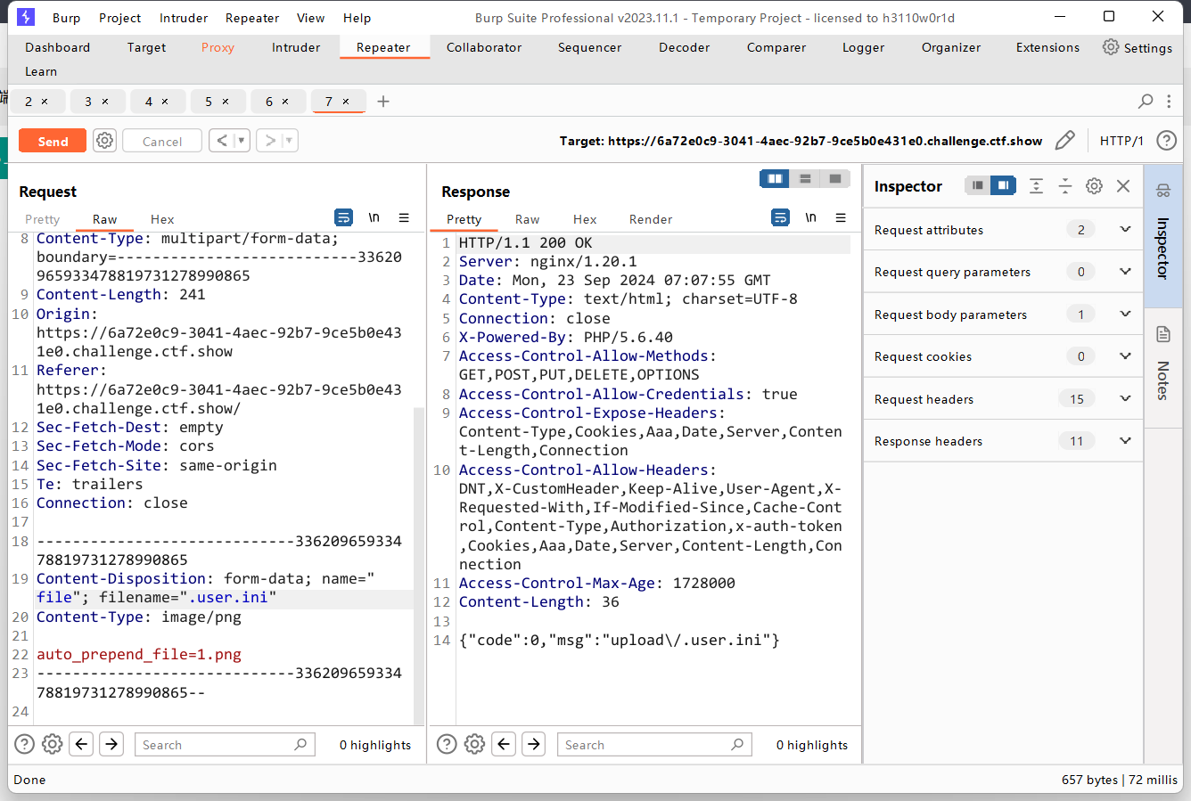Toggle response word wrap icon
The image size is (1191, 801).
pos(780,217)
